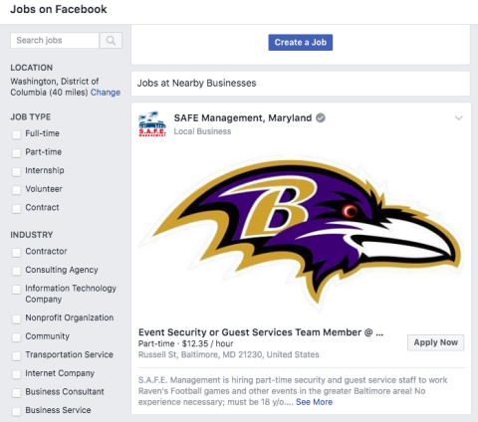Click Change next to location

pos(106,93)
